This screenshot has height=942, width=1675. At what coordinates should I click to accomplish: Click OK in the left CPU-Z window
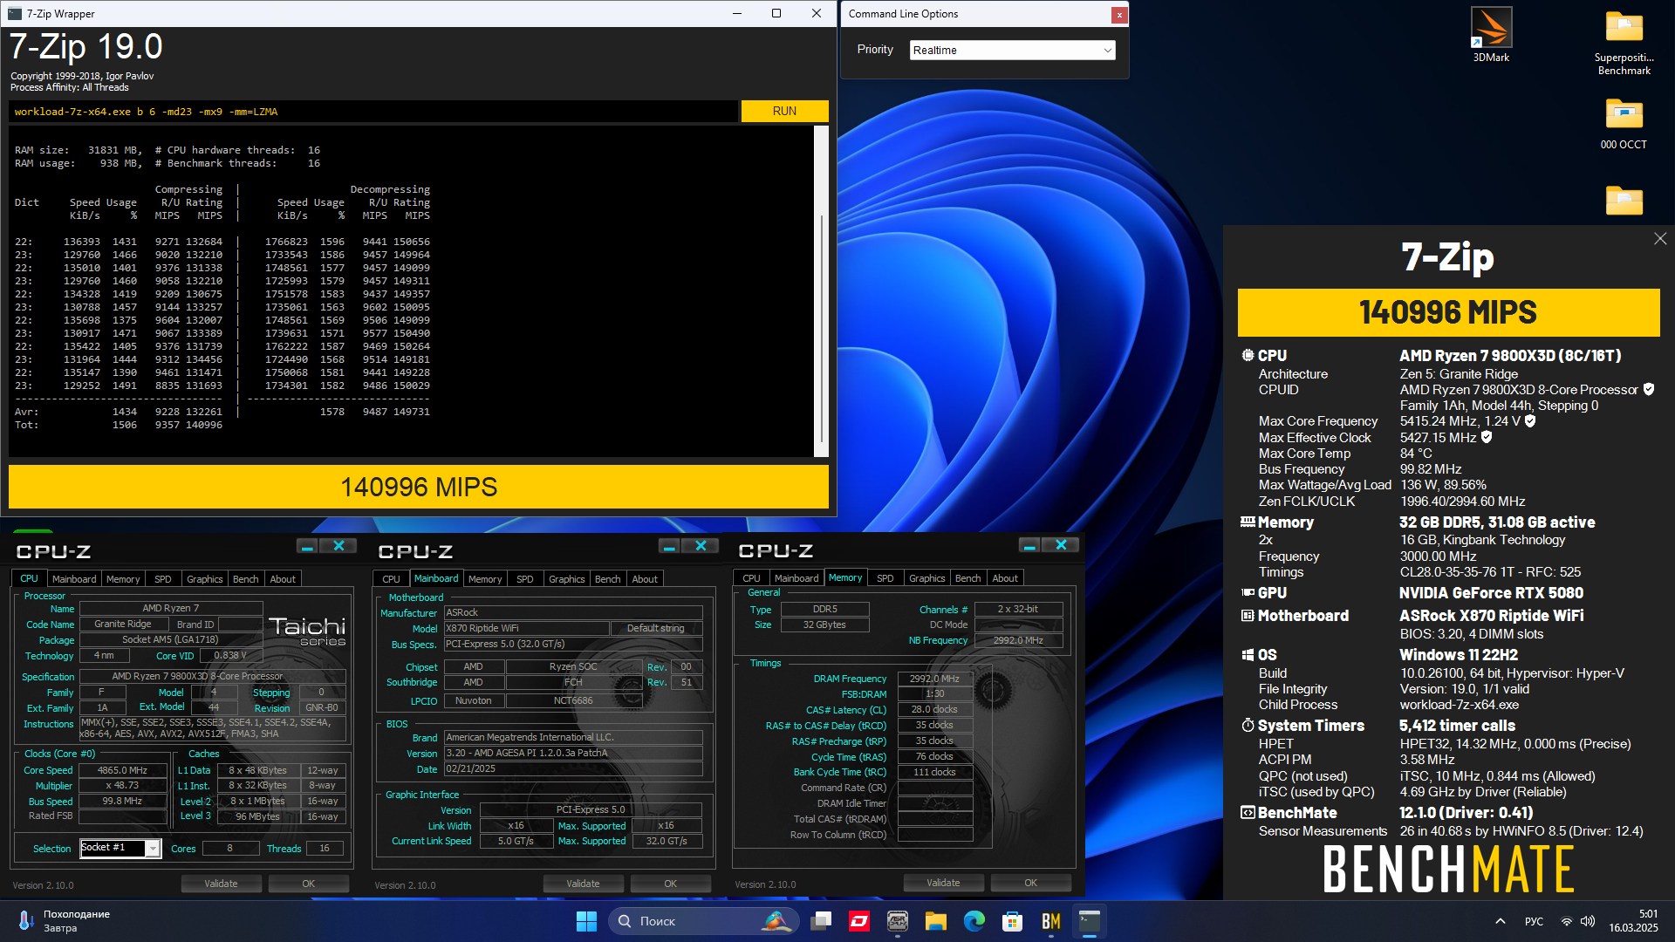pyautogui.click(x=308, y=884)
